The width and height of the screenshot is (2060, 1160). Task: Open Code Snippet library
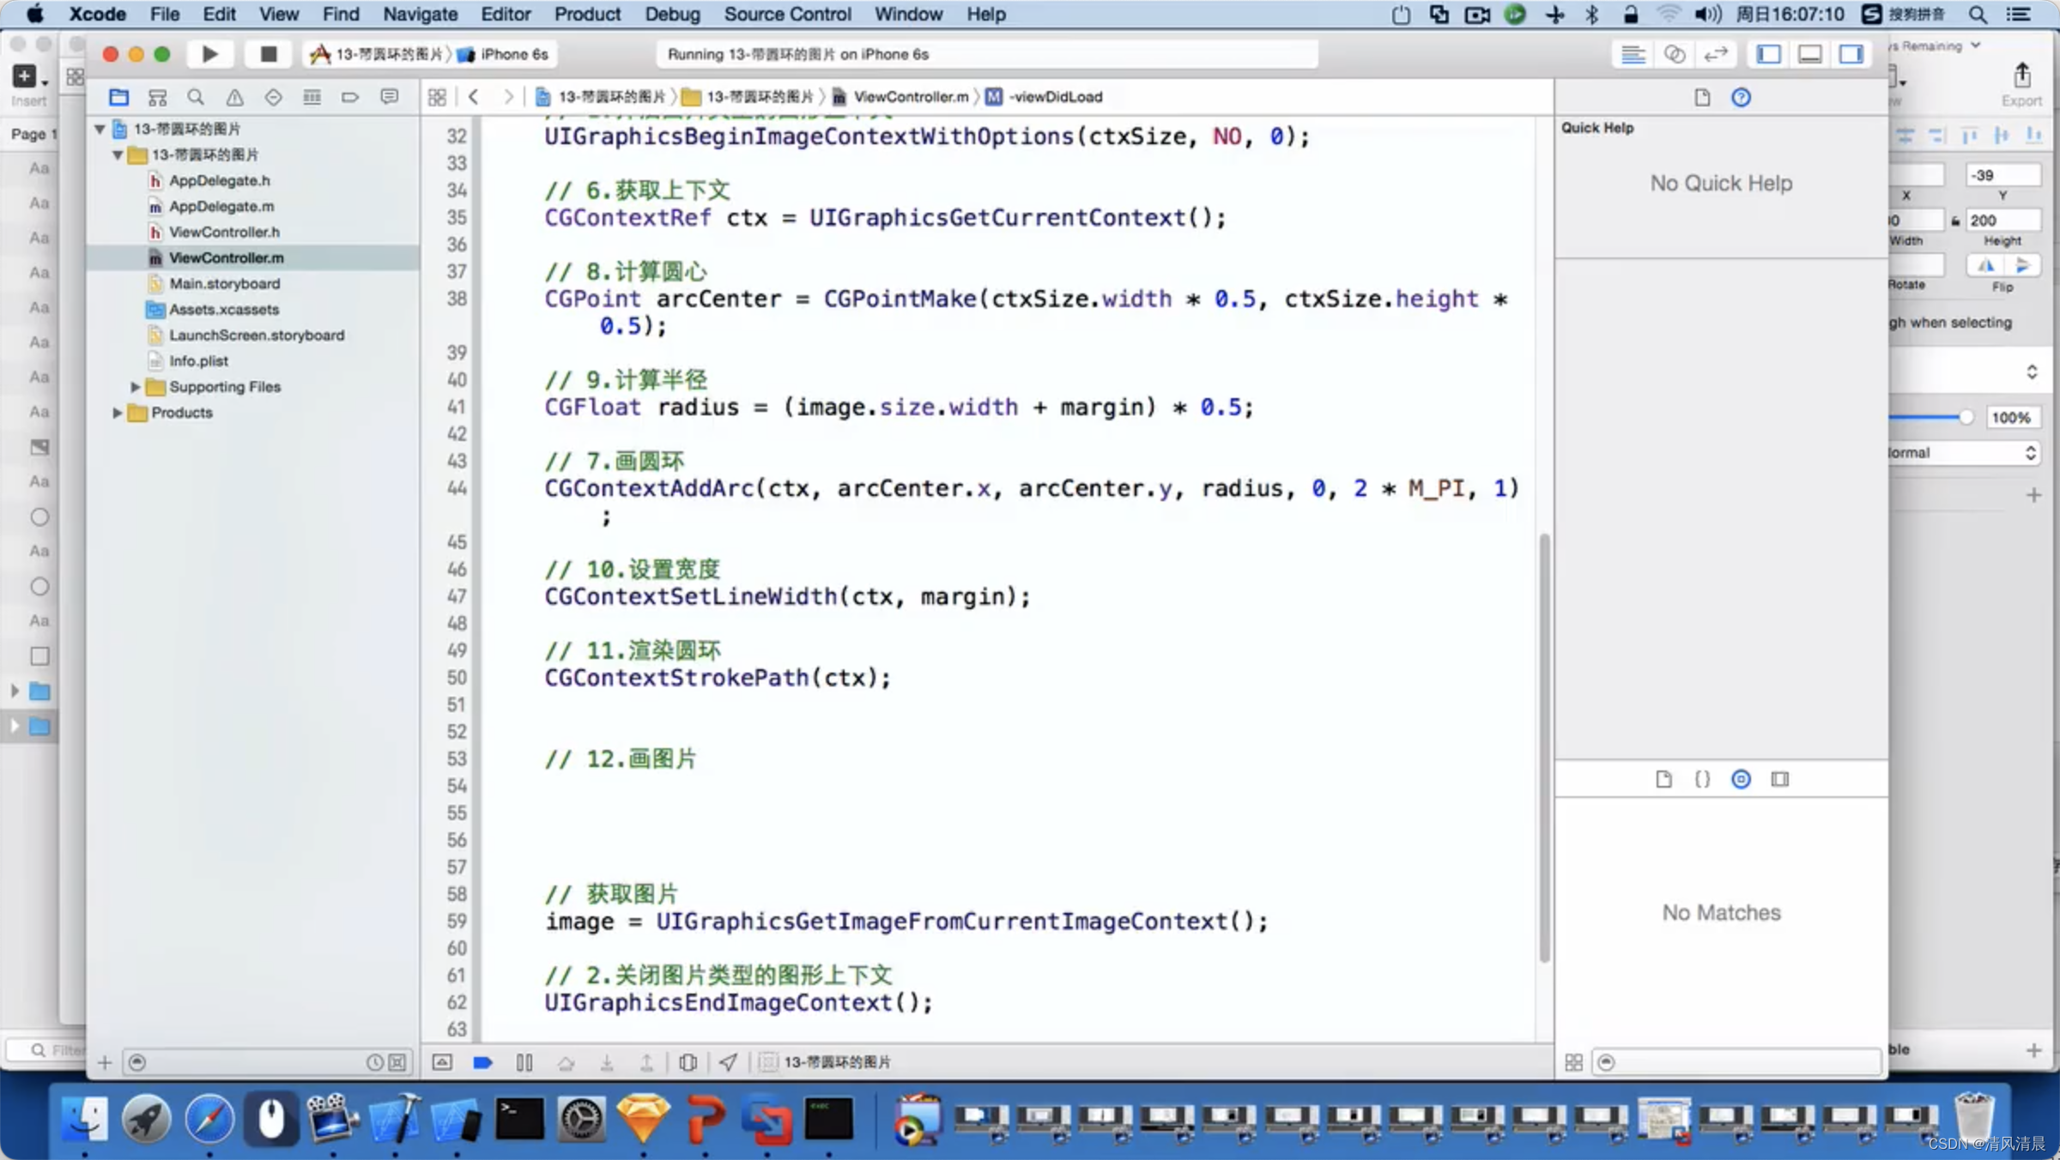(x=1702, y=779)
